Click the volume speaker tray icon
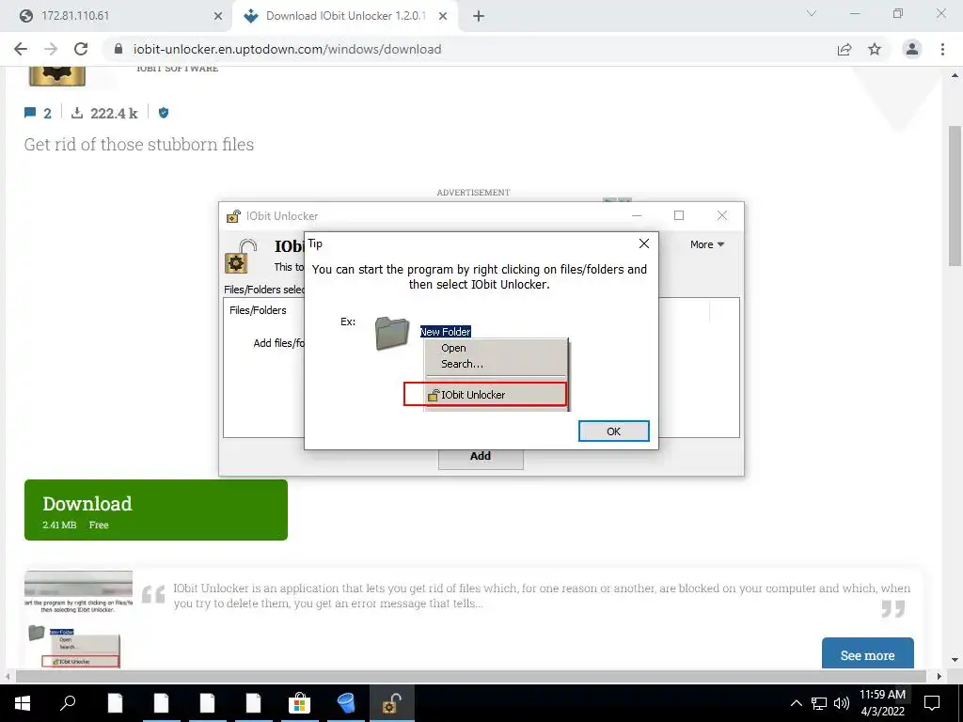This screenshot has height=722, width=963. [x=842, y=703]
